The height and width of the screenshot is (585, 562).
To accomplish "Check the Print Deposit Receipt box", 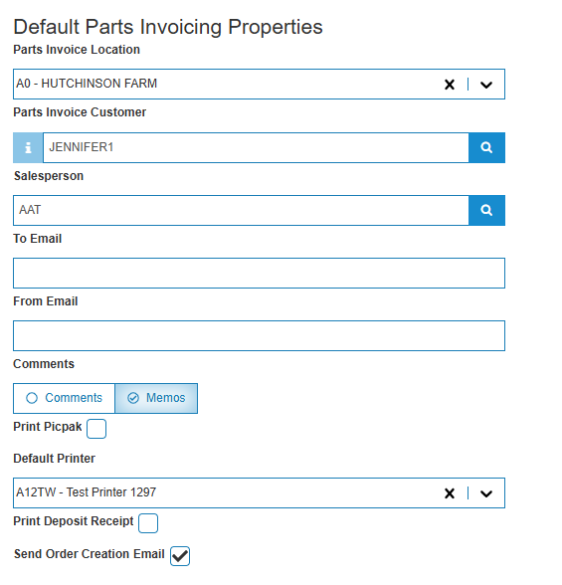I will [148, 523].
